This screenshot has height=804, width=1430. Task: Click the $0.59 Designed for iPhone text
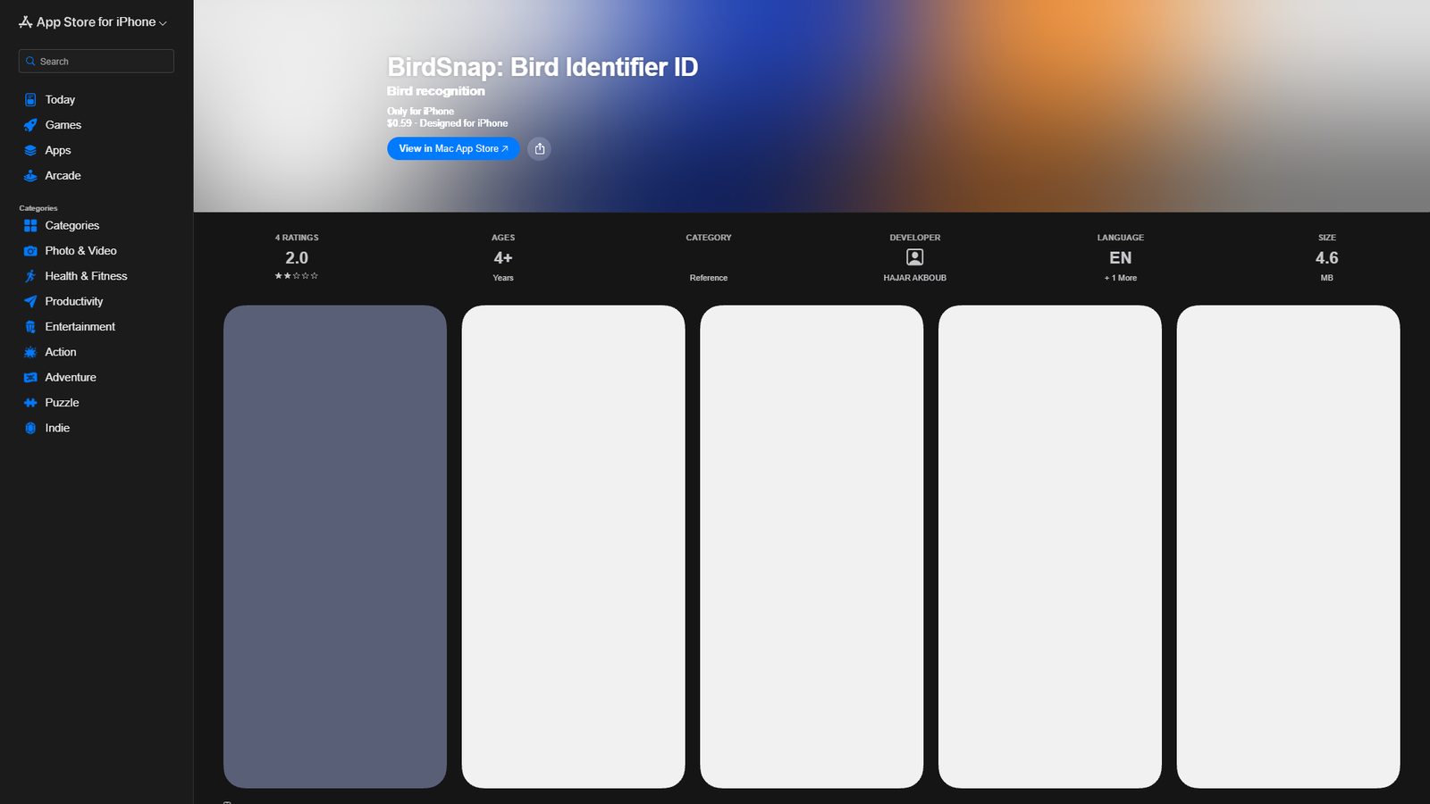tap(448, 123)
